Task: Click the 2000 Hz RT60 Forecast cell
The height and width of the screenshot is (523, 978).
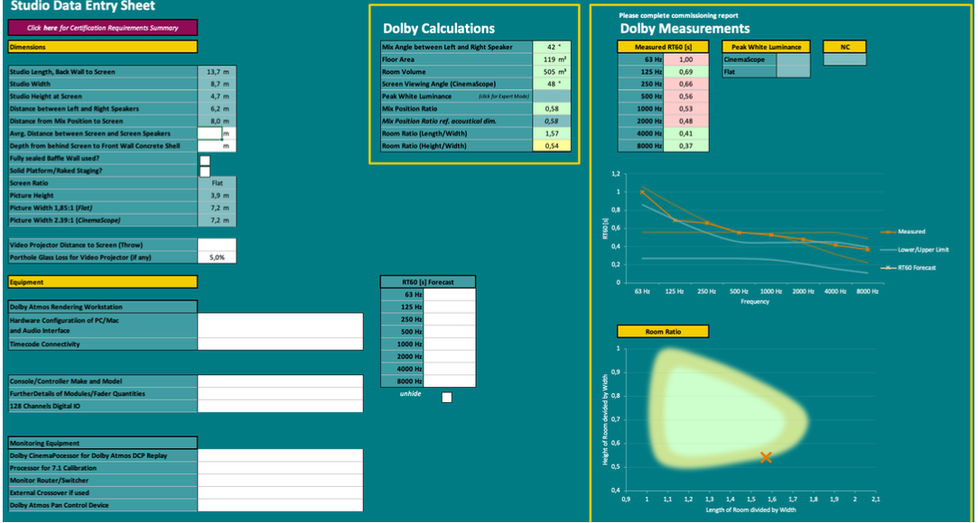Action: (x=450, y=356)
